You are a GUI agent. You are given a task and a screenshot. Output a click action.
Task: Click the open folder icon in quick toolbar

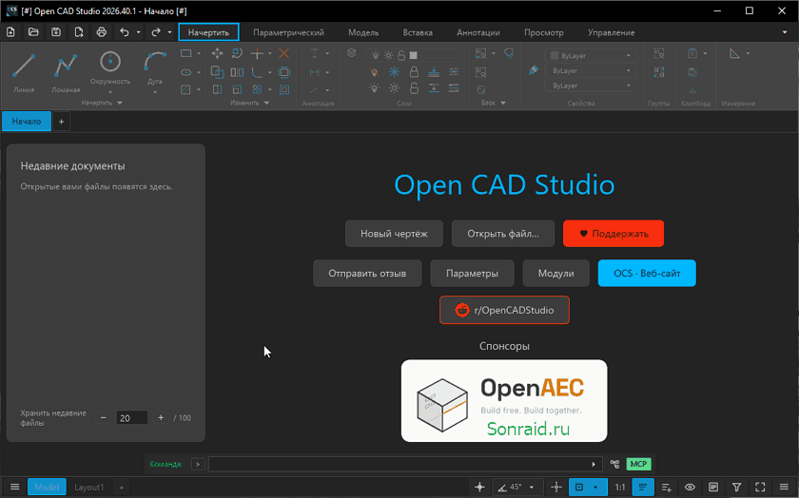(33, 32)
